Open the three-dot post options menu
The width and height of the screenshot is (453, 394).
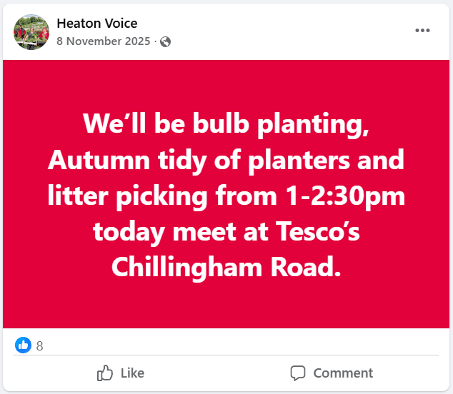point(422,31)
